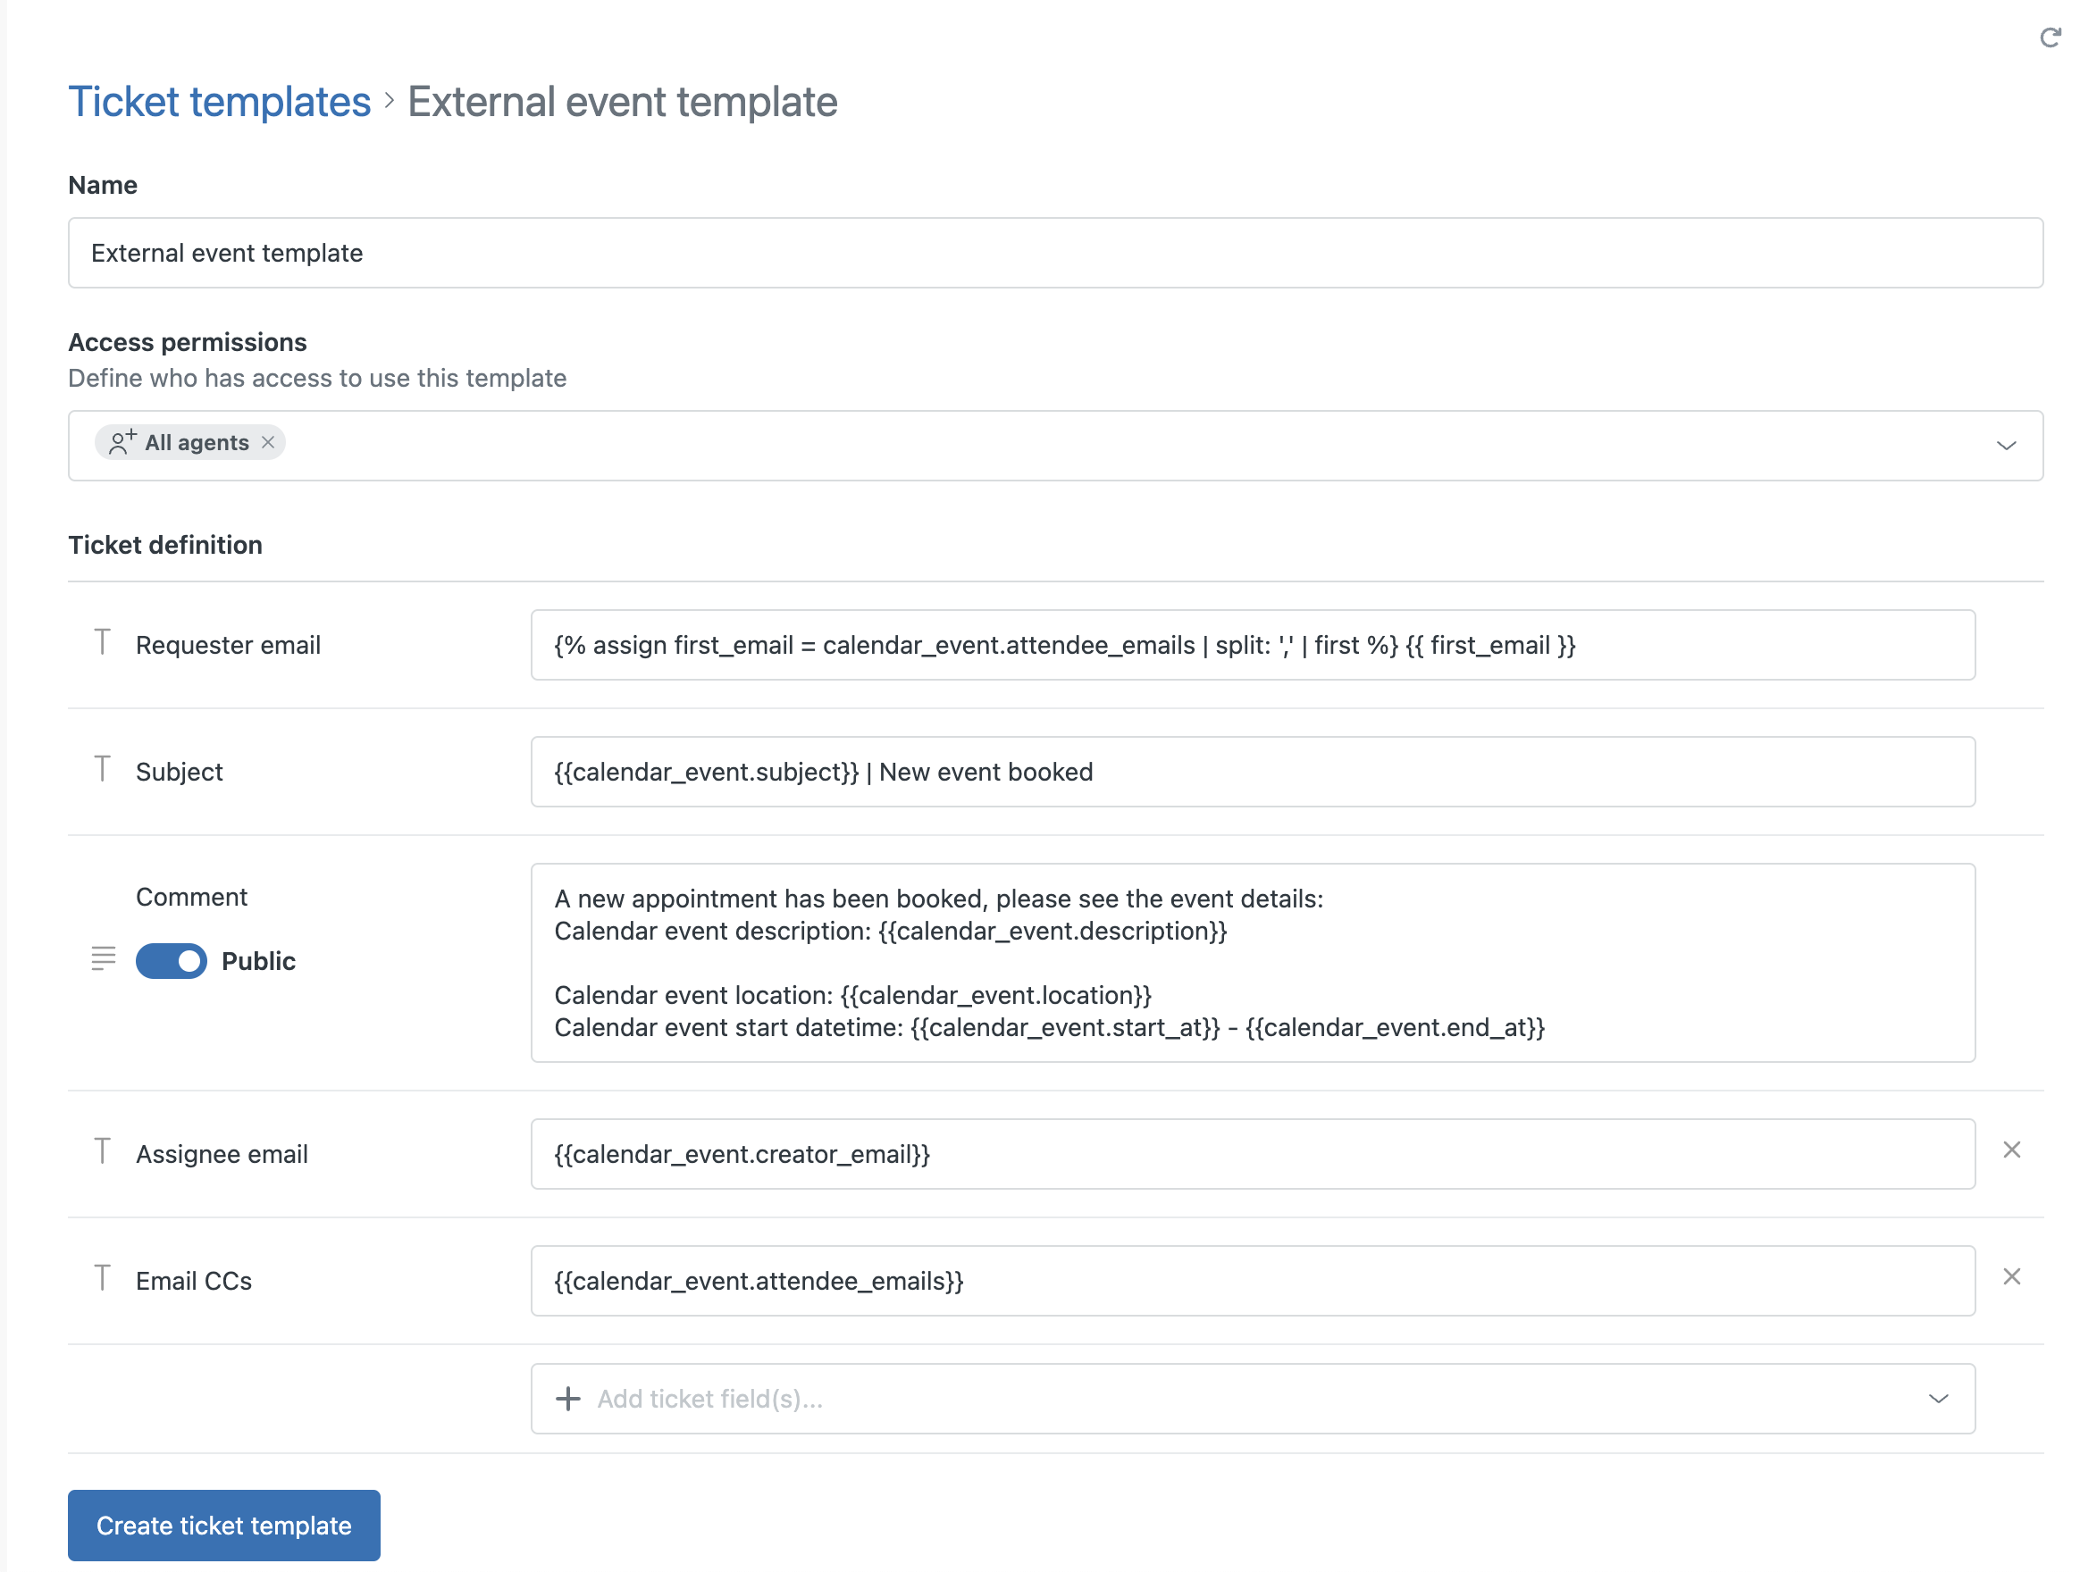The width and height of the screenshot is (2080, 1572).
Task: Disable the Public toggle on the Comment
Action: coord(172,961)
